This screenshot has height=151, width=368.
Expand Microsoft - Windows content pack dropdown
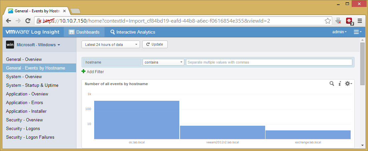38,45
